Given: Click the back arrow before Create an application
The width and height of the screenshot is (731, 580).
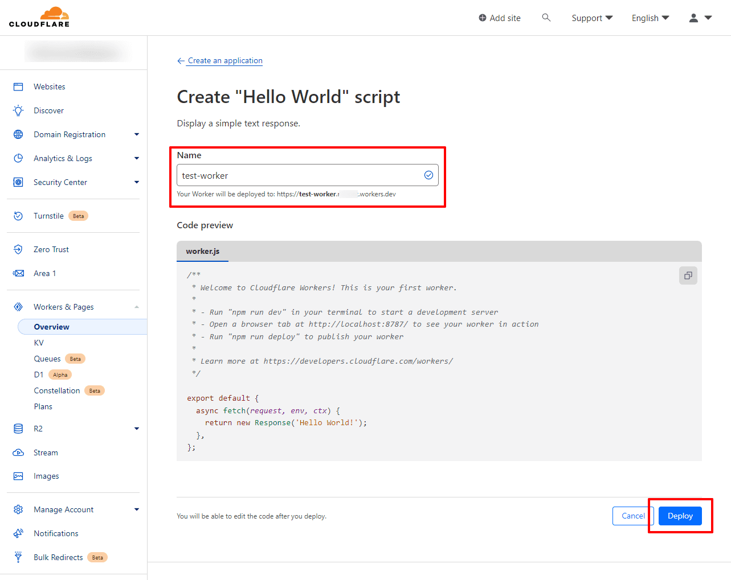Looking at the screenshot, I should click(181, 61).
